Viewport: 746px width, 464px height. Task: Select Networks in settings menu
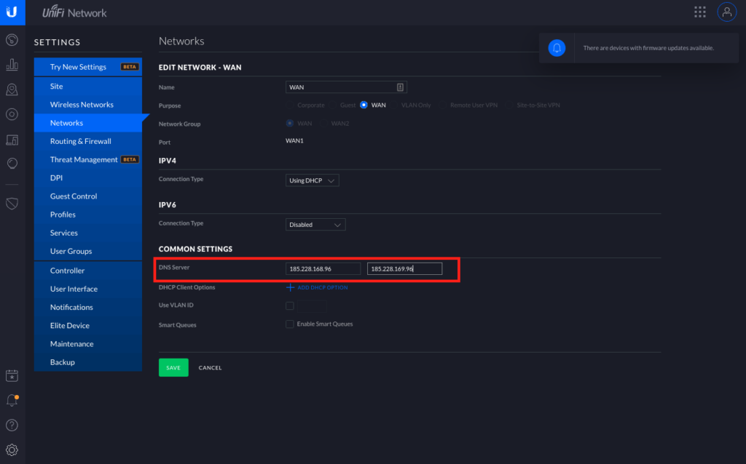88,123
